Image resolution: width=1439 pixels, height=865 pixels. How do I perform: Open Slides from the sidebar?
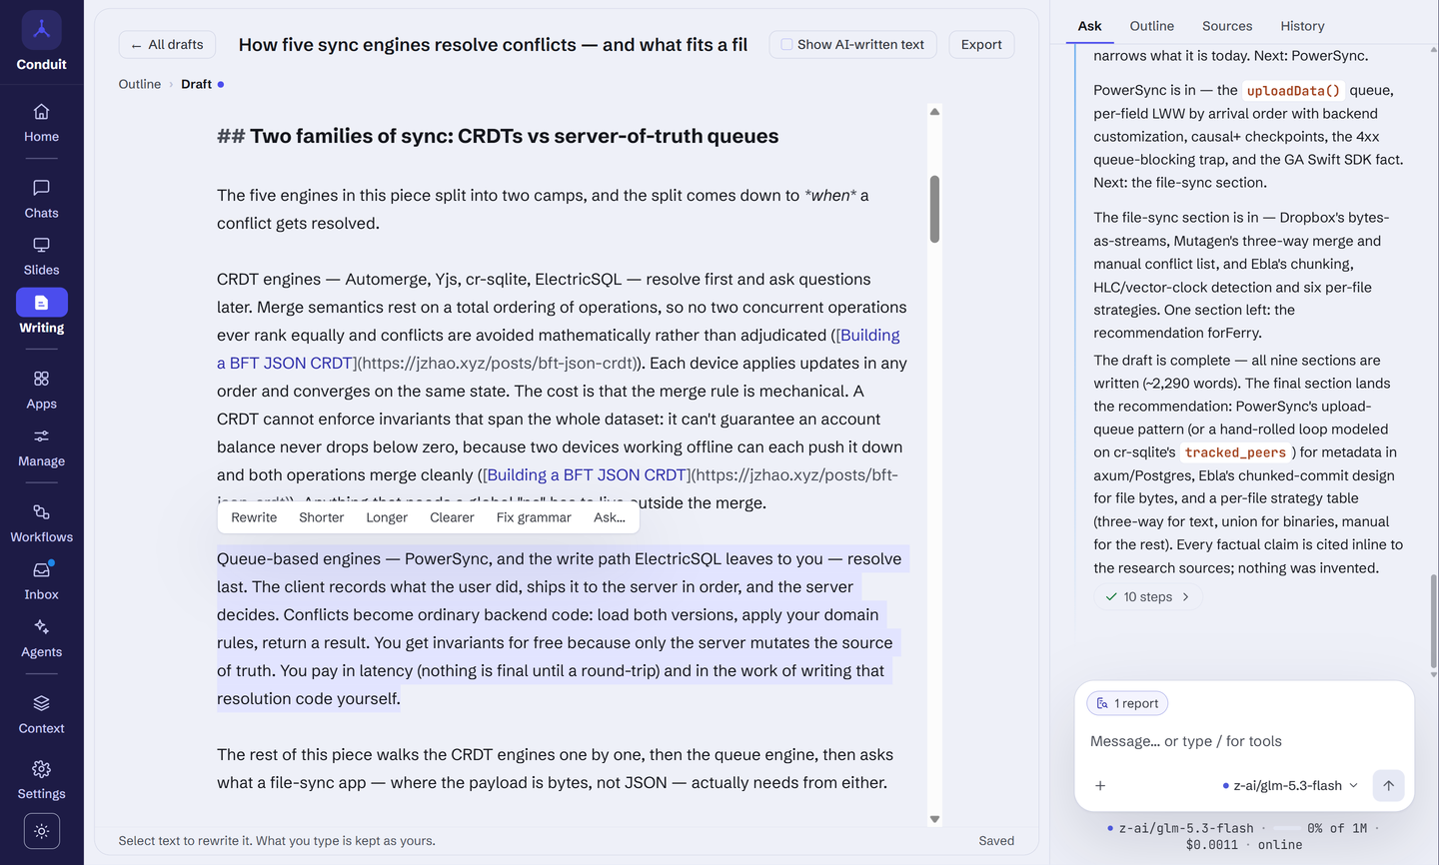pyautogui.click(x=41, y=256)
